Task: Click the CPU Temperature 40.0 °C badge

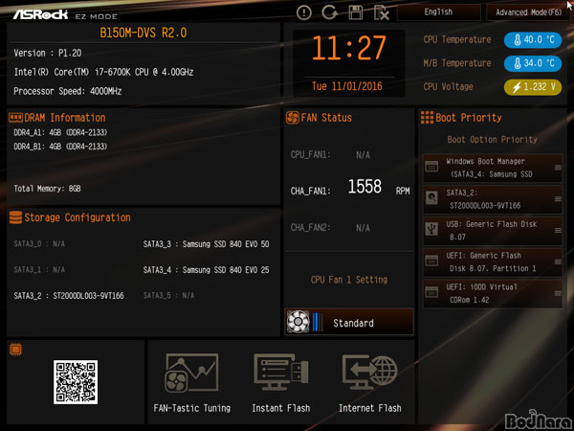Action: (533, 40)
